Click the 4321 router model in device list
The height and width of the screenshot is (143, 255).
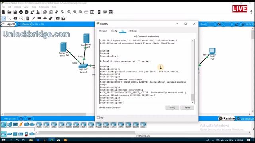coord(39,125)
